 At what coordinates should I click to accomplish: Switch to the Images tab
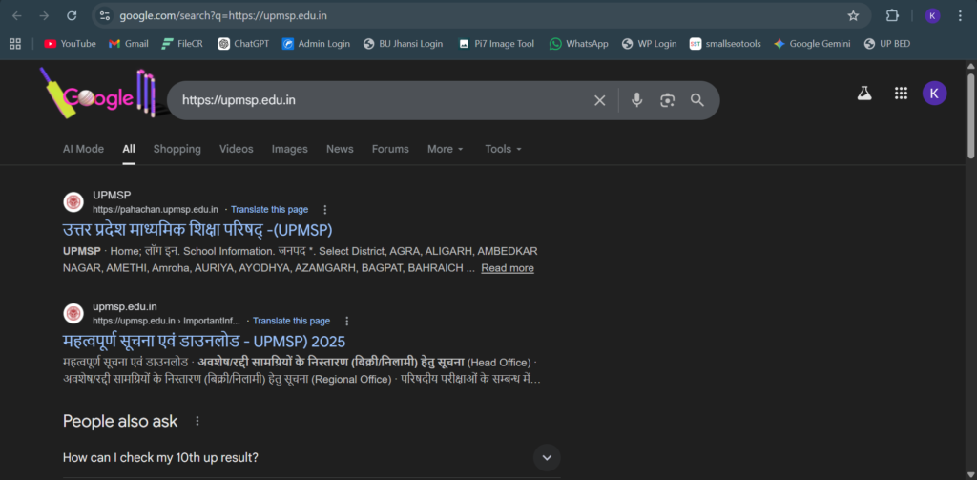click(x=290, y=149)
